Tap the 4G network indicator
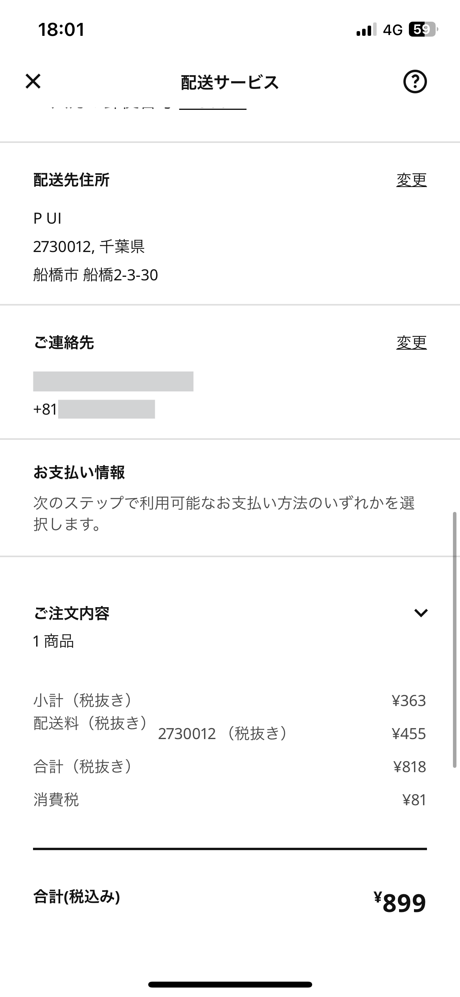 (x=392, y=30)
